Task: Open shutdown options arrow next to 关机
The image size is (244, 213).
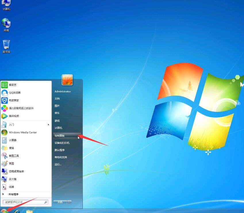Action: tap(69, 202)
